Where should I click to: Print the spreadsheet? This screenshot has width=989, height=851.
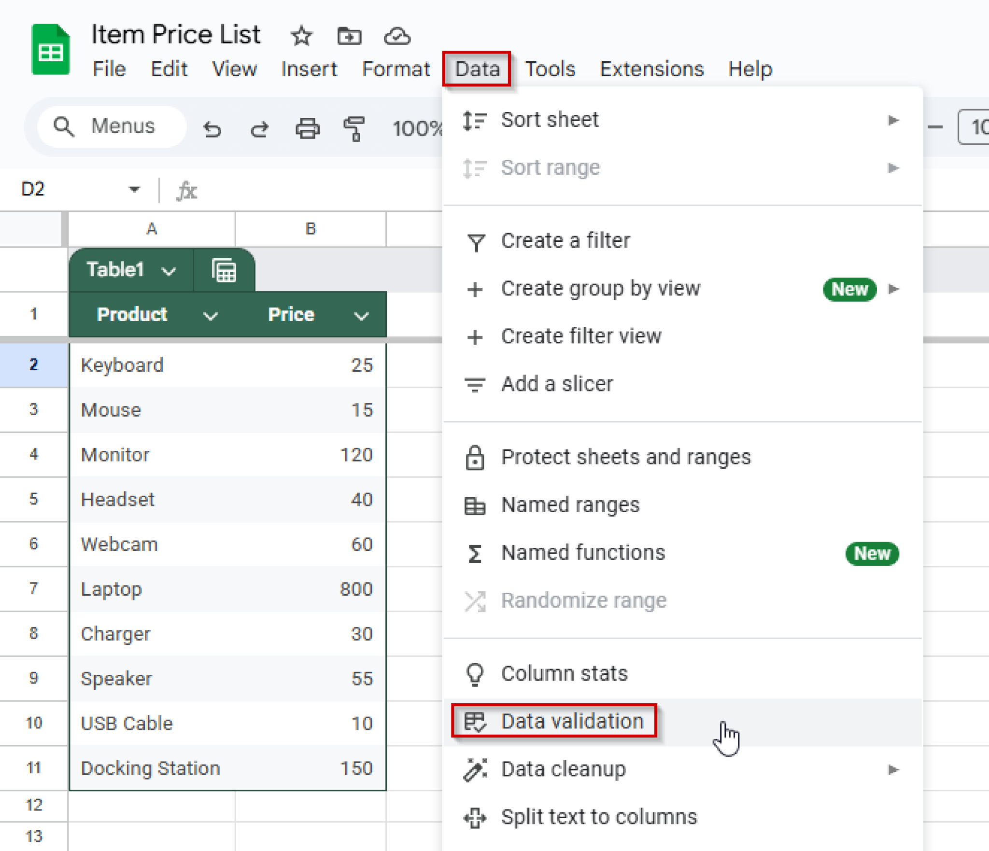coord(308,128)
